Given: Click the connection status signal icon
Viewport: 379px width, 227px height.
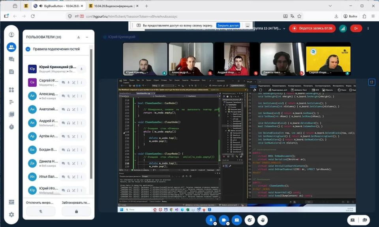Looking at the screenshot, I should tap(343, 28).
